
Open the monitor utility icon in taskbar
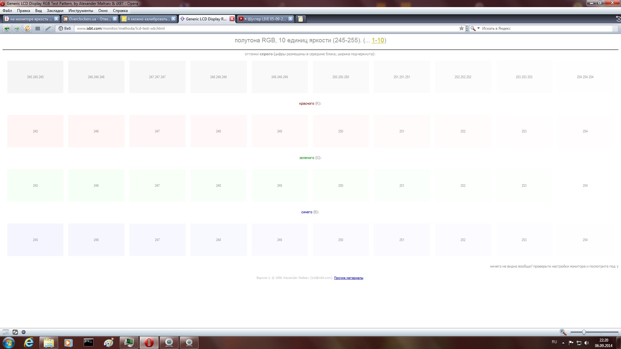click(x=129, y=343)
